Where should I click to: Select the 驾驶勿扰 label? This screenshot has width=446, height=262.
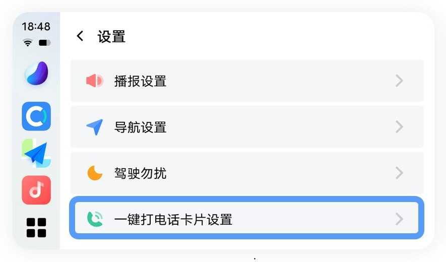tap(140, 174)
